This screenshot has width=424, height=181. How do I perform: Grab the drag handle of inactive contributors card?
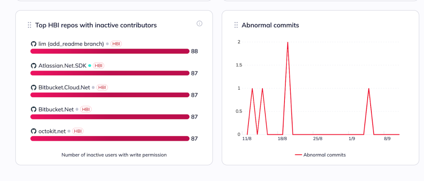(x=29, y=25)
